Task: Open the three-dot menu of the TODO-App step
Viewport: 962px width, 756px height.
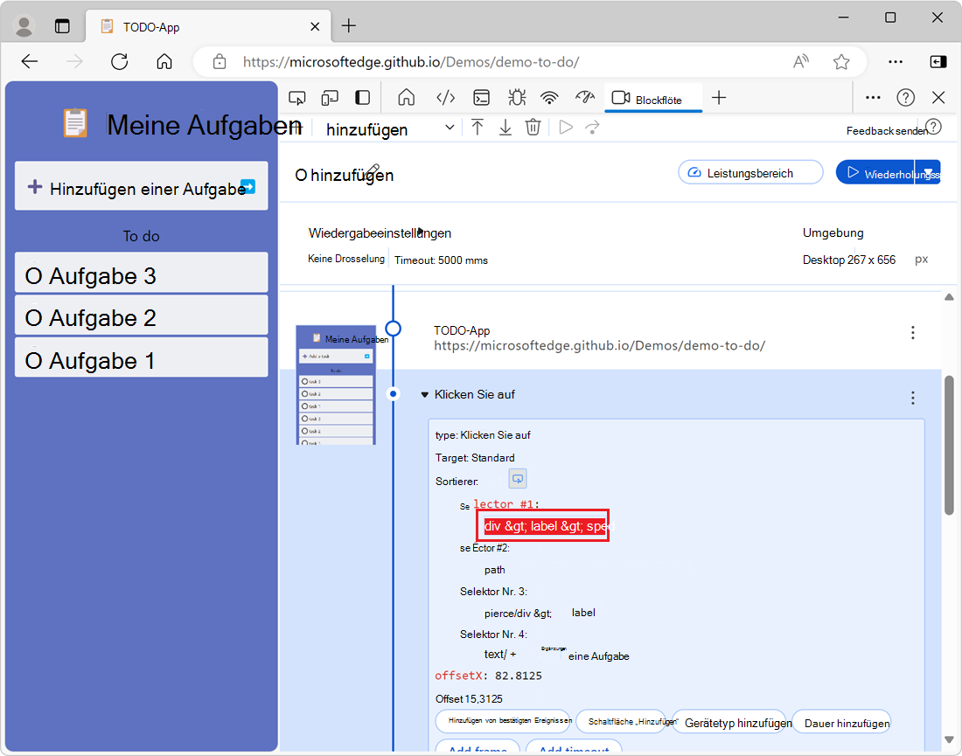Action: pos(913,333)
